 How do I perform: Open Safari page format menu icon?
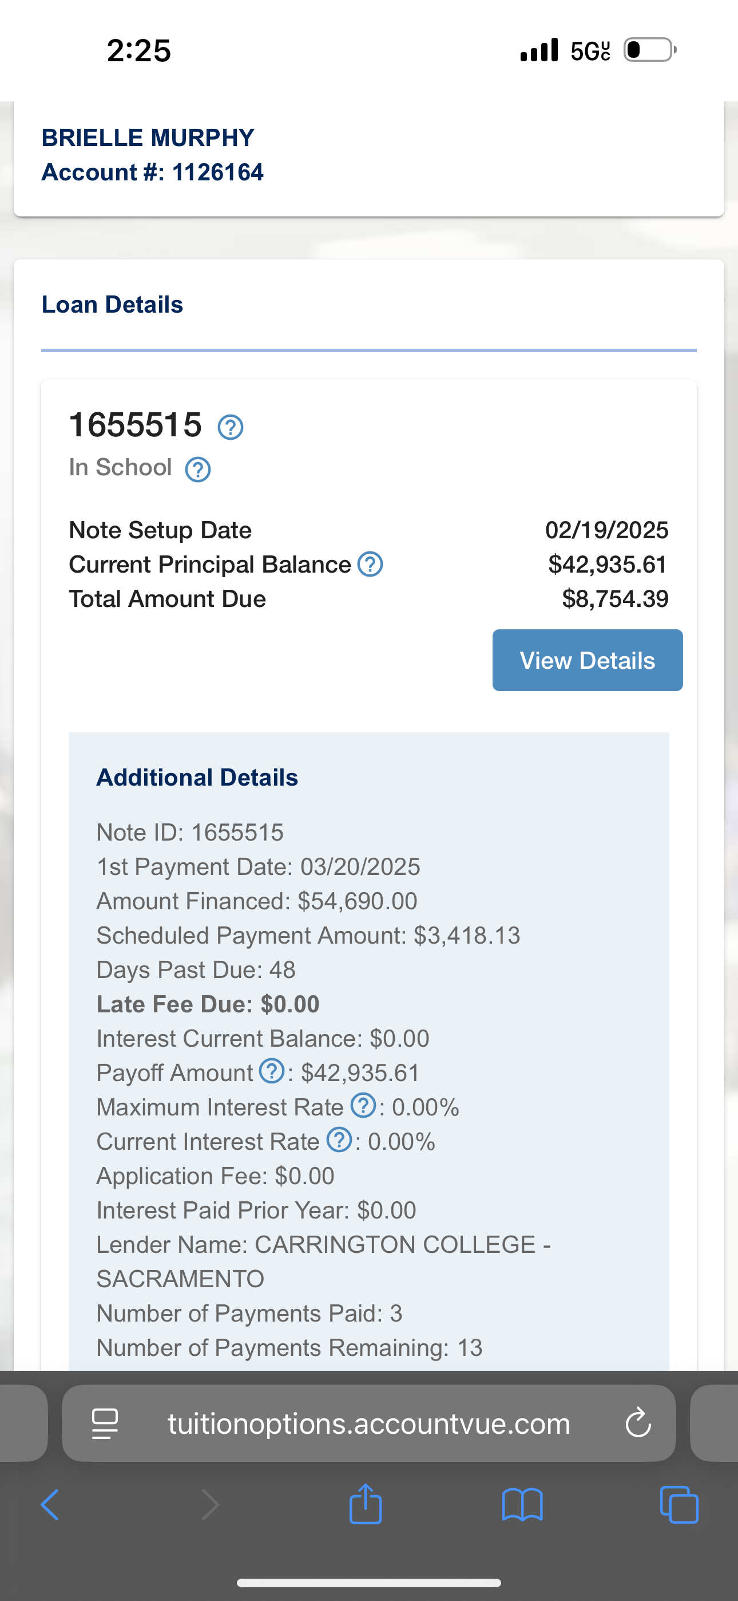[x=104, y=1424]
